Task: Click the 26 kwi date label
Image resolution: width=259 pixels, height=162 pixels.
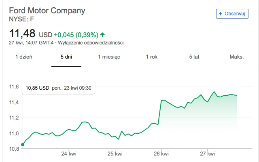Action: point(161,154)
